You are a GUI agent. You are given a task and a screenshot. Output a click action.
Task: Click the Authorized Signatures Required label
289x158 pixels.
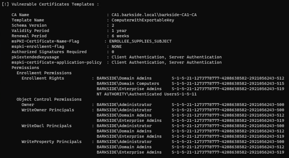pyautogui.click(x=49, y=52)
